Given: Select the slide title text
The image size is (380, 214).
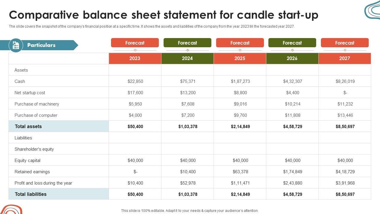Looking at the screenshot, I should tap(164, 15).
